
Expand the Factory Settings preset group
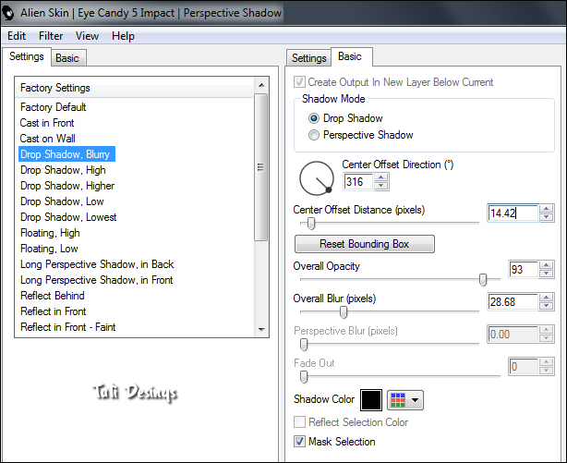pyautogui.click(x=55, y=88)
